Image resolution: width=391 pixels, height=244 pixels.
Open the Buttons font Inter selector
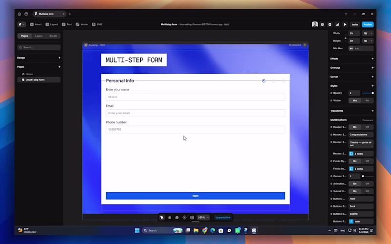[x=361, y=222]
